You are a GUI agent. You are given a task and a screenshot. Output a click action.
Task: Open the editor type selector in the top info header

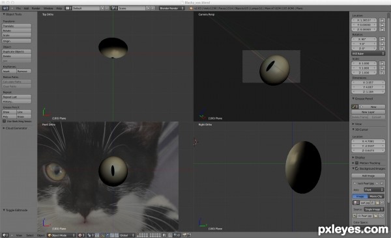click(x=5, y=8)
